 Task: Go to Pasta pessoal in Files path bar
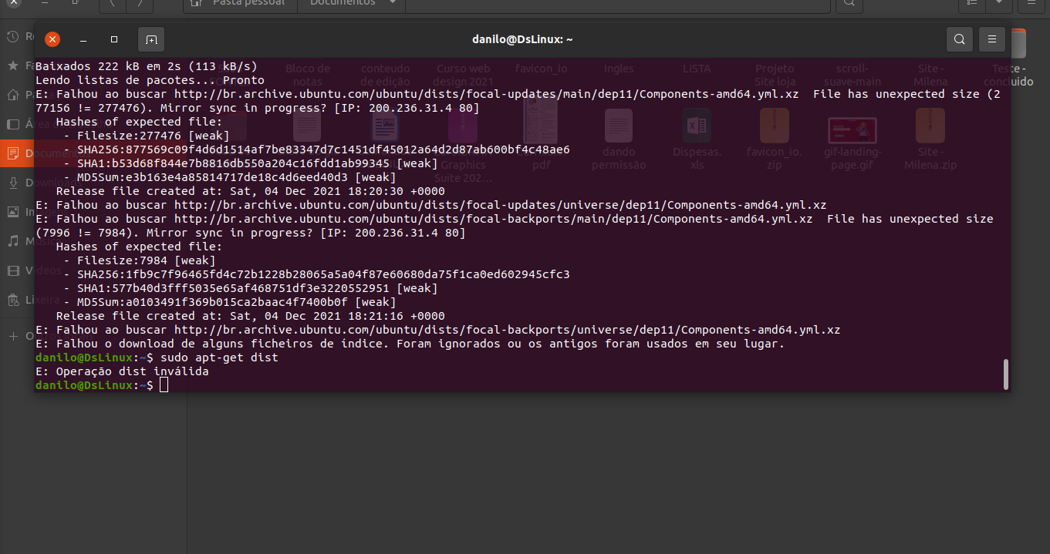pyautogui.click(x=240, y=3)
